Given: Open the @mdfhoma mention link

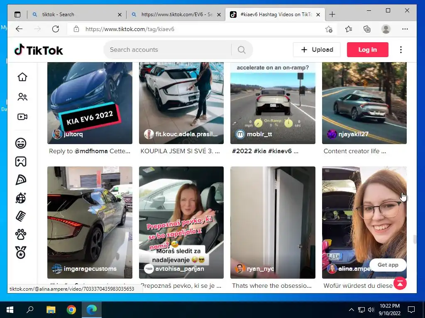Looking at the screenshot, I should (x=91, y=151).
